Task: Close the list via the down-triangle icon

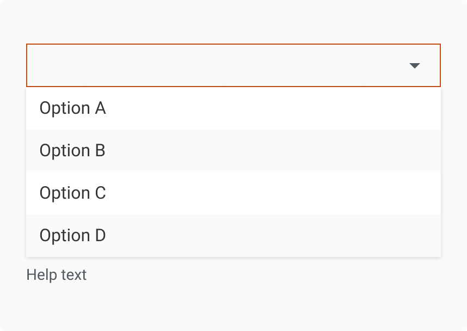Action: pos(414,66)
